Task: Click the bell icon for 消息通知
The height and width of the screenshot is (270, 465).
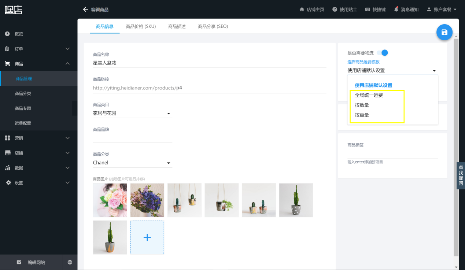Action: (396, 9)
